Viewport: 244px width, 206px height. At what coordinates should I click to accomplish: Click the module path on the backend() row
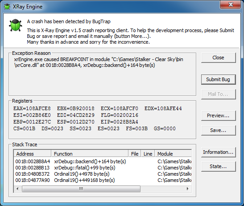pos(174,161)
